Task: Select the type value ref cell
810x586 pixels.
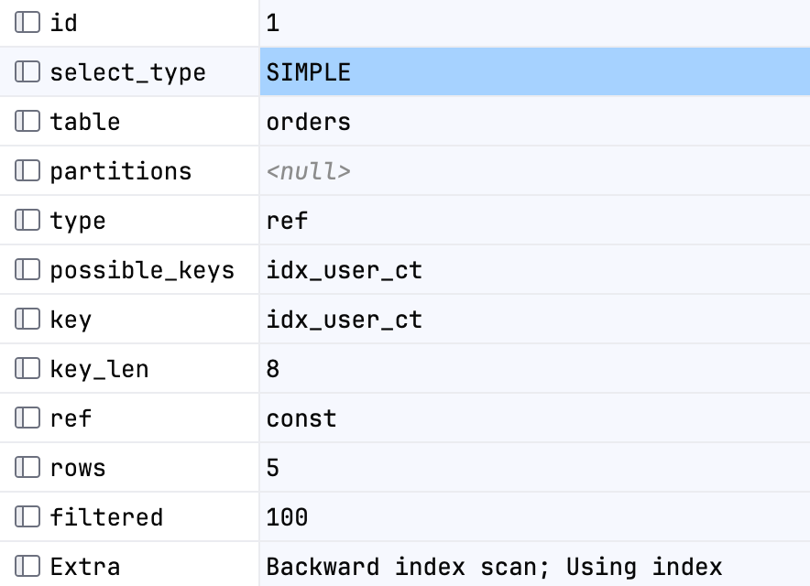Action: [535, 221]
